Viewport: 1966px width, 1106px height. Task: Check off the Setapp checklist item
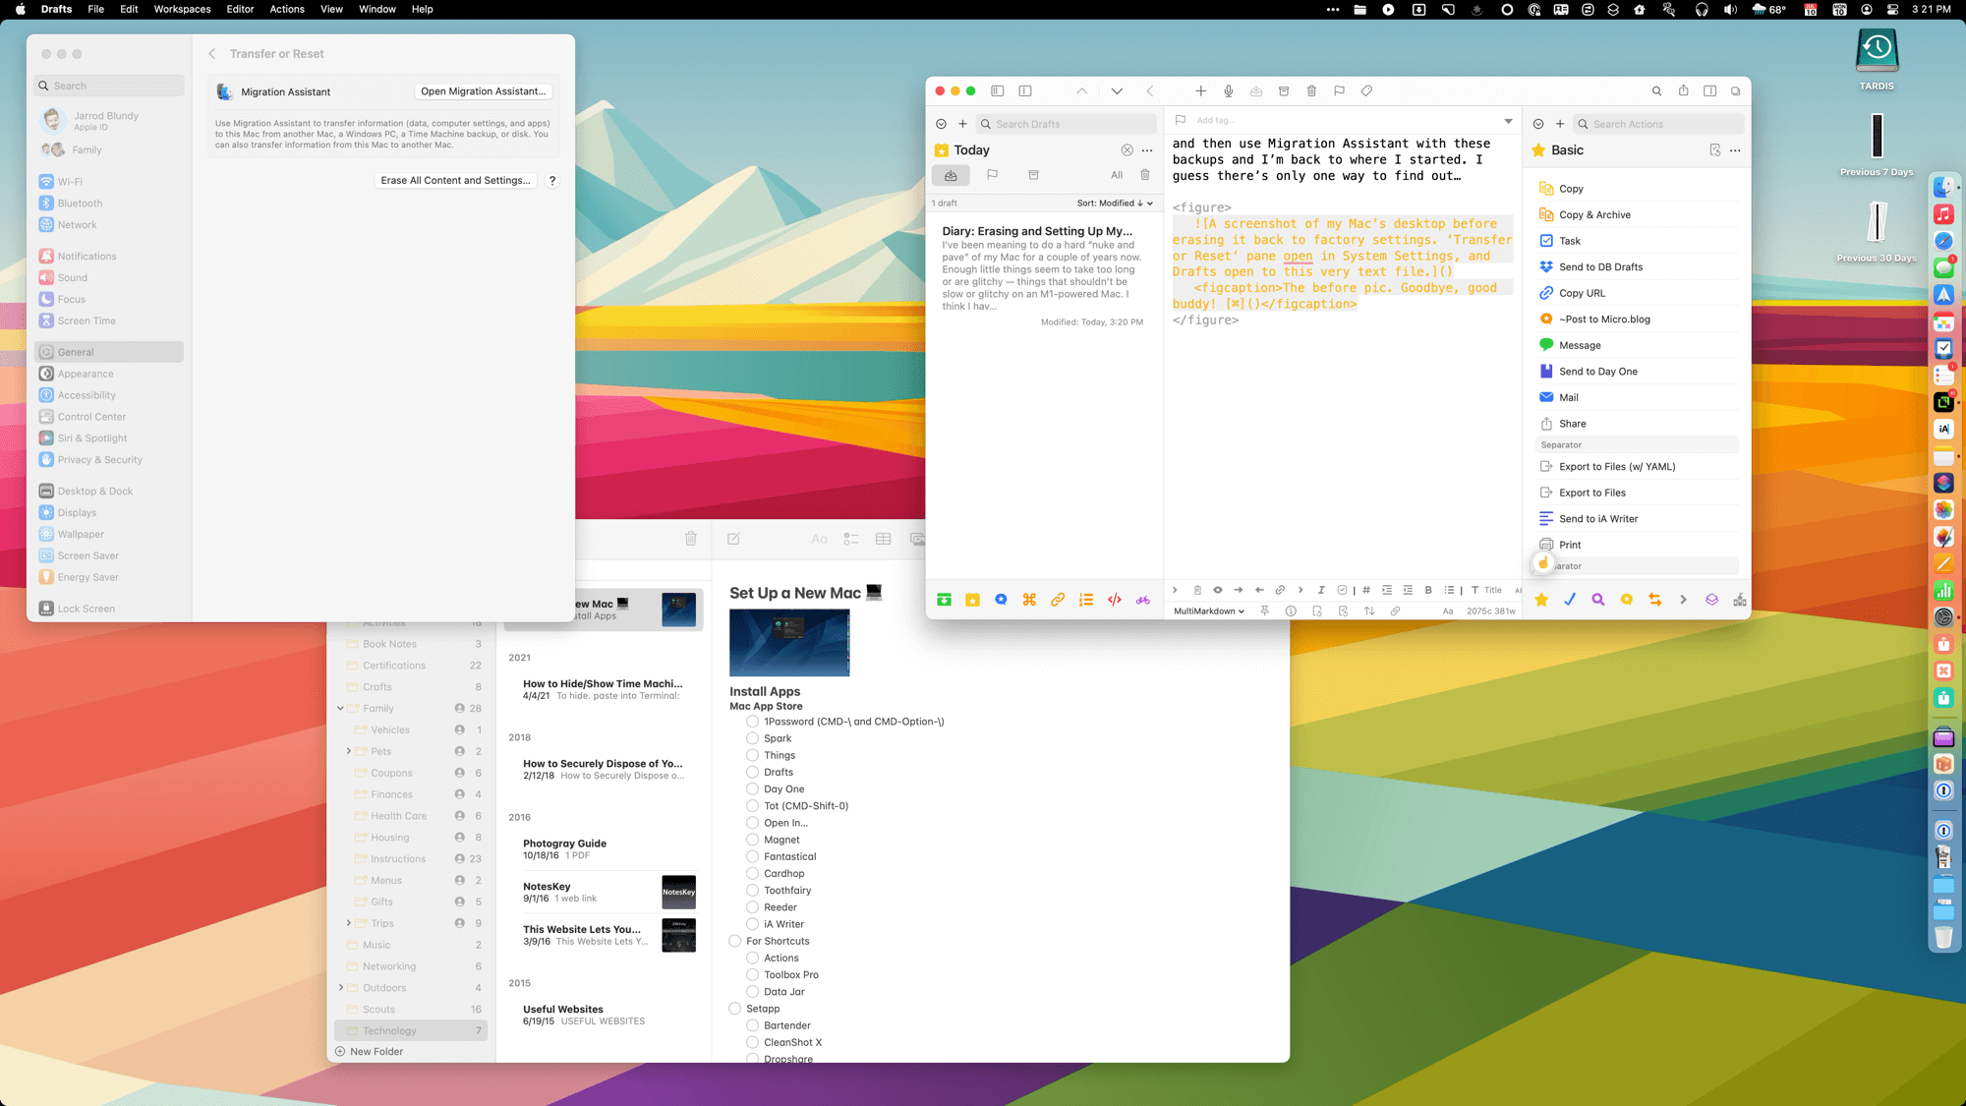tap(734, 1009)
